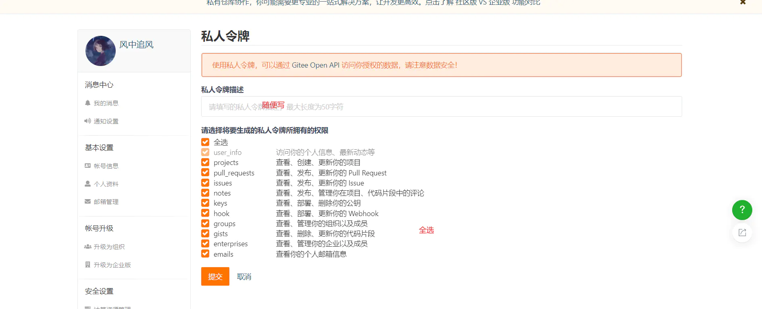Click the groups permission label
762x309 pixels.
(x=225, y=224)
